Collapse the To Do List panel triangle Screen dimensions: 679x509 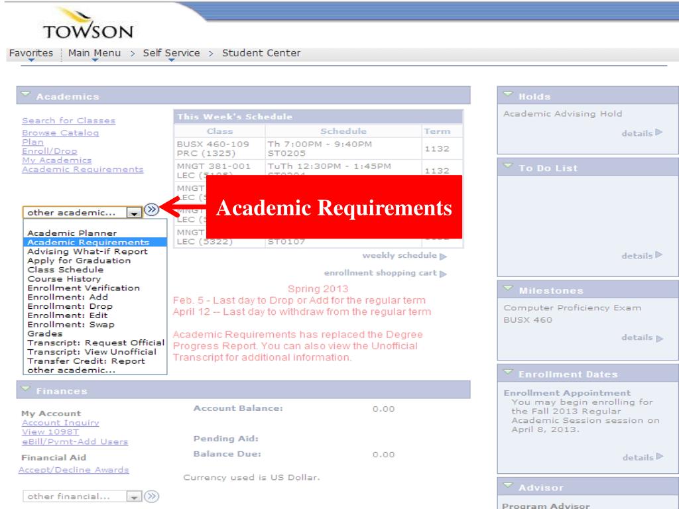coord(509,166)
